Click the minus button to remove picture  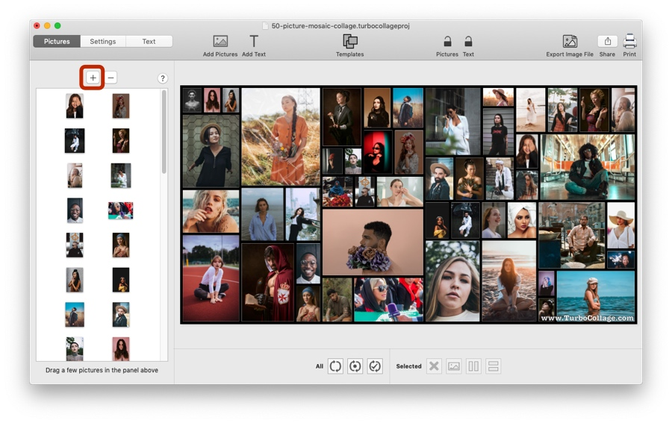pos(111,78)
